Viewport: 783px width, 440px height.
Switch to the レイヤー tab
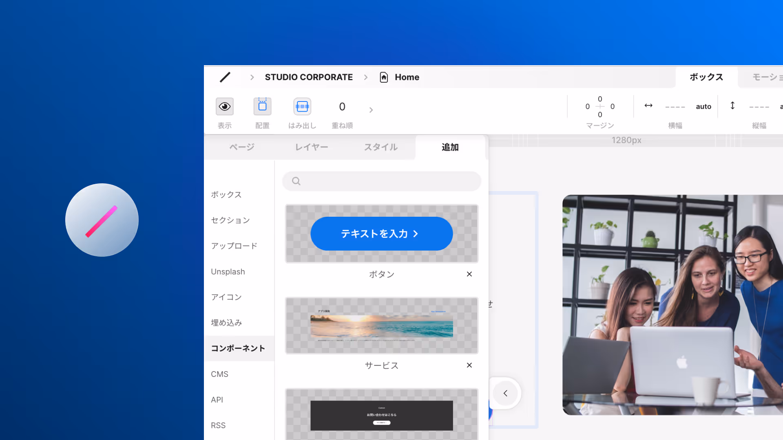[x=312, y=147]
